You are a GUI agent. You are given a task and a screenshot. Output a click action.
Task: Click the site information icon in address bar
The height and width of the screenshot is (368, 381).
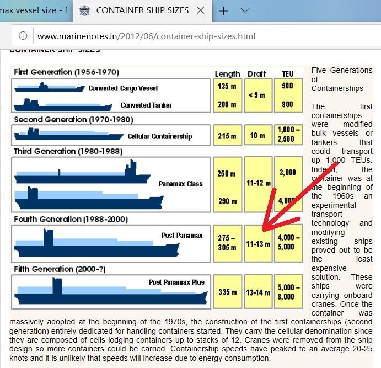(23, 36)
